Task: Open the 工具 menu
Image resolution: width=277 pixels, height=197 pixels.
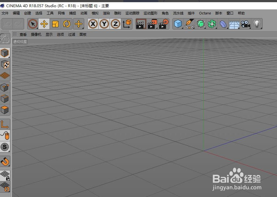Action: (x=50, y=13)
